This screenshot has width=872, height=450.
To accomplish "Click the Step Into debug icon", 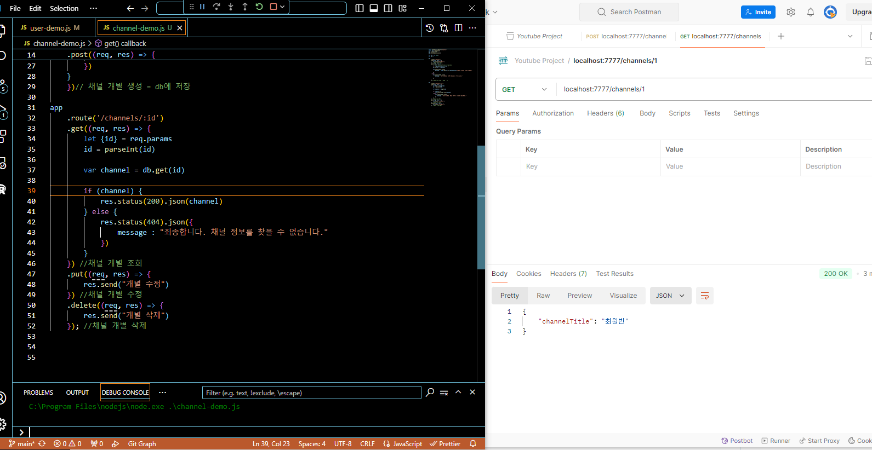I will [x=231, y=7].
